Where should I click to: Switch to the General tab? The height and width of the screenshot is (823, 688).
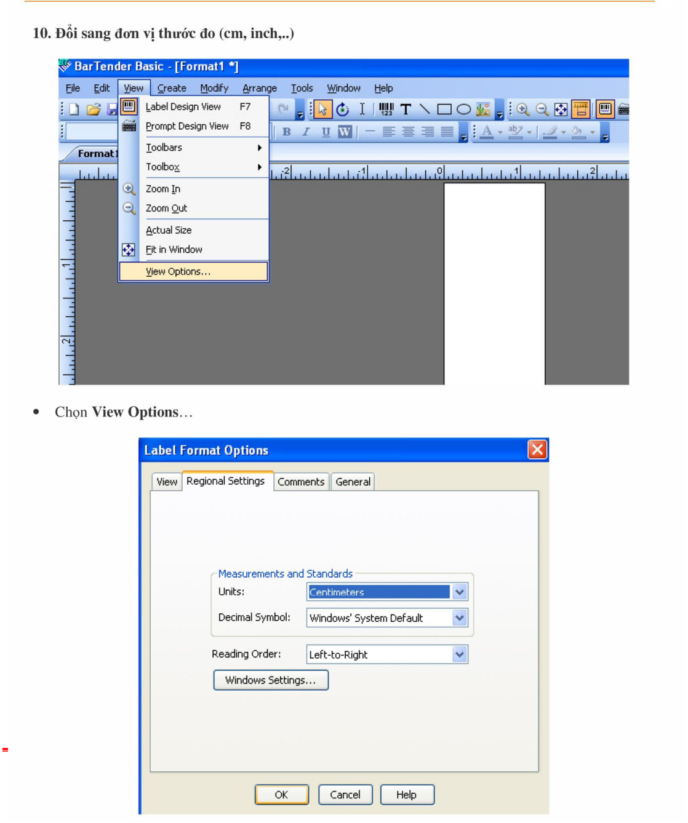point(353,482)
